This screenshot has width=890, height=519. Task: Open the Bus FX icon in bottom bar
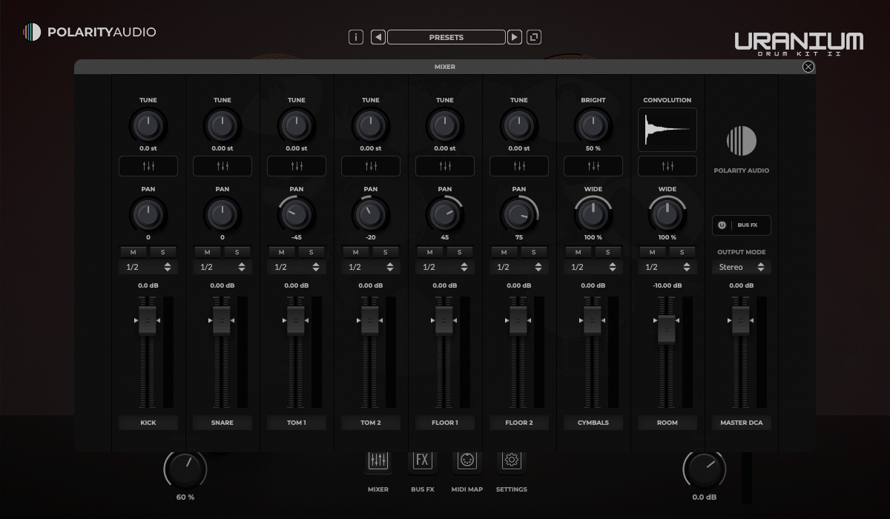pos(423,460)
